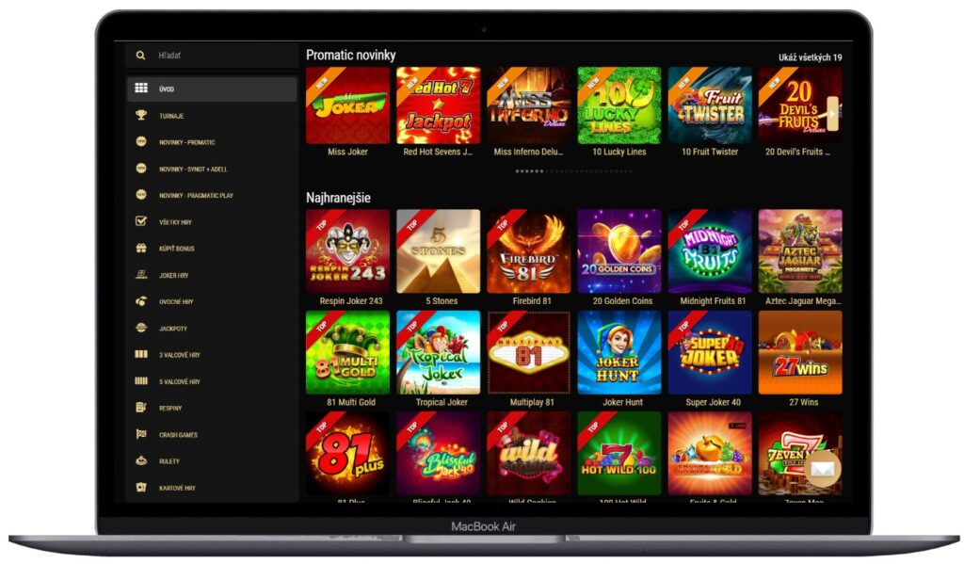
Task: Click the Kartové hry cards icon
Action: (x=141, y=487)
